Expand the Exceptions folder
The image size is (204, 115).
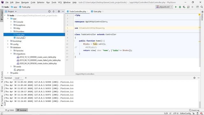(x=11, y=25)
